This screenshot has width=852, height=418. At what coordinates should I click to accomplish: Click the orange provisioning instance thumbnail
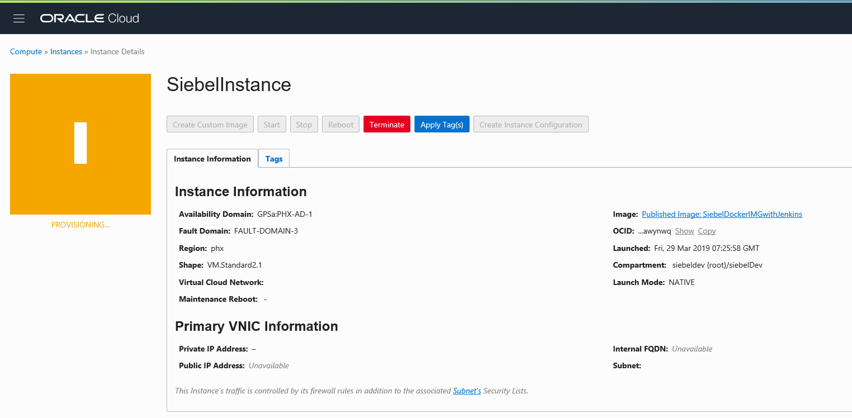point(80,144)
